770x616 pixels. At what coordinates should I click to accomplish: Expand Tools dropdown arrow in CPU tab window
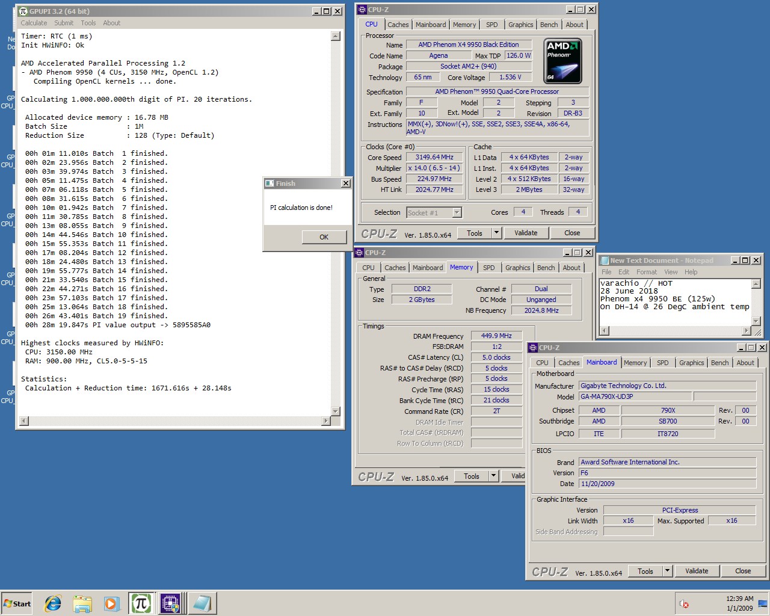pyautogui.click(x=496, y=233)
